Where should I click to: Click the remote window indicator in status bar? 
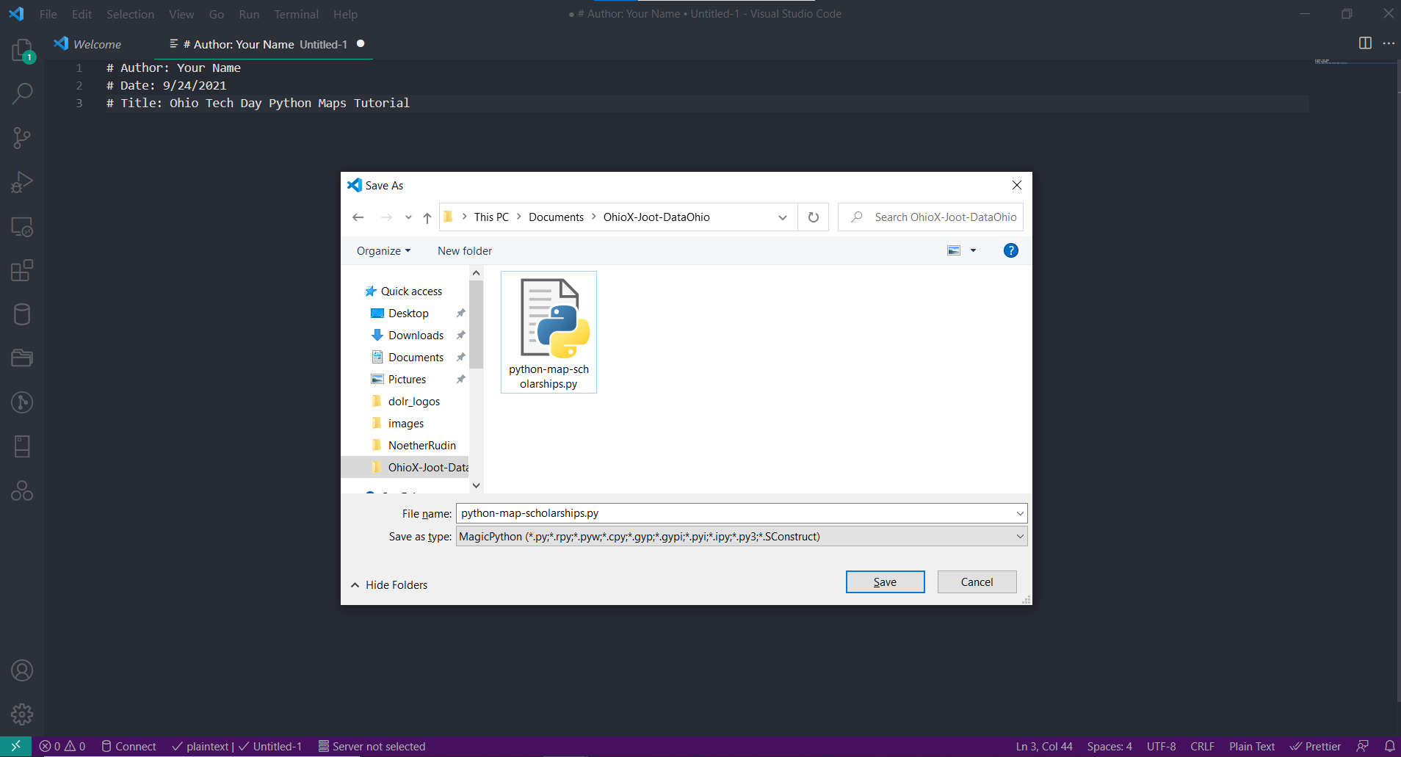coord(15,746)
